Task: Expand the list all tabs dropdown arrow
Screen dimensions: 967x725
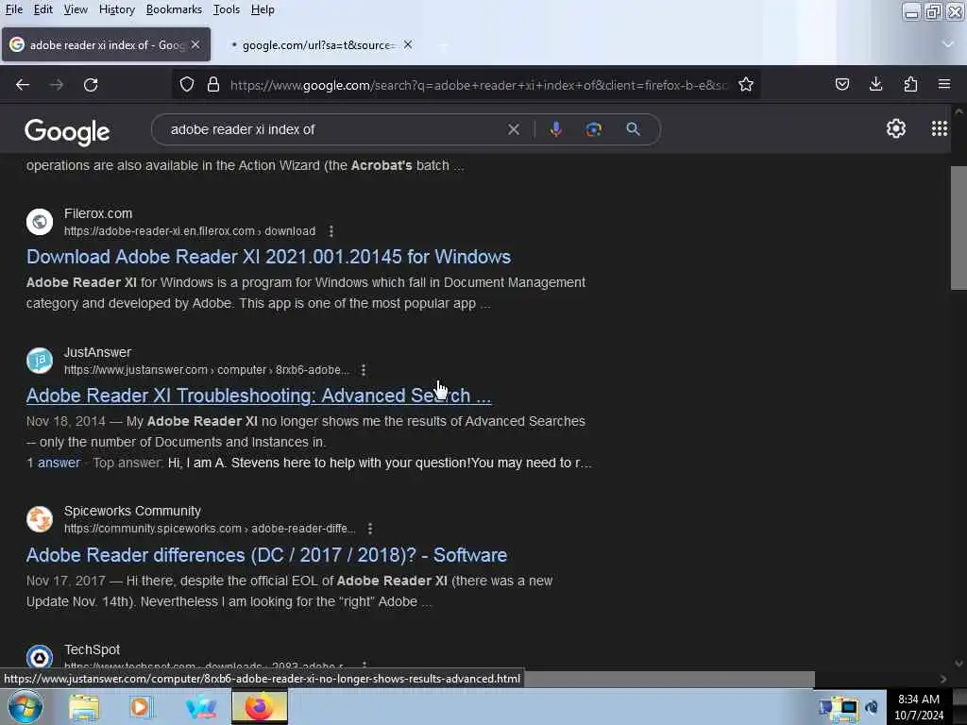Action: point(948,44)
